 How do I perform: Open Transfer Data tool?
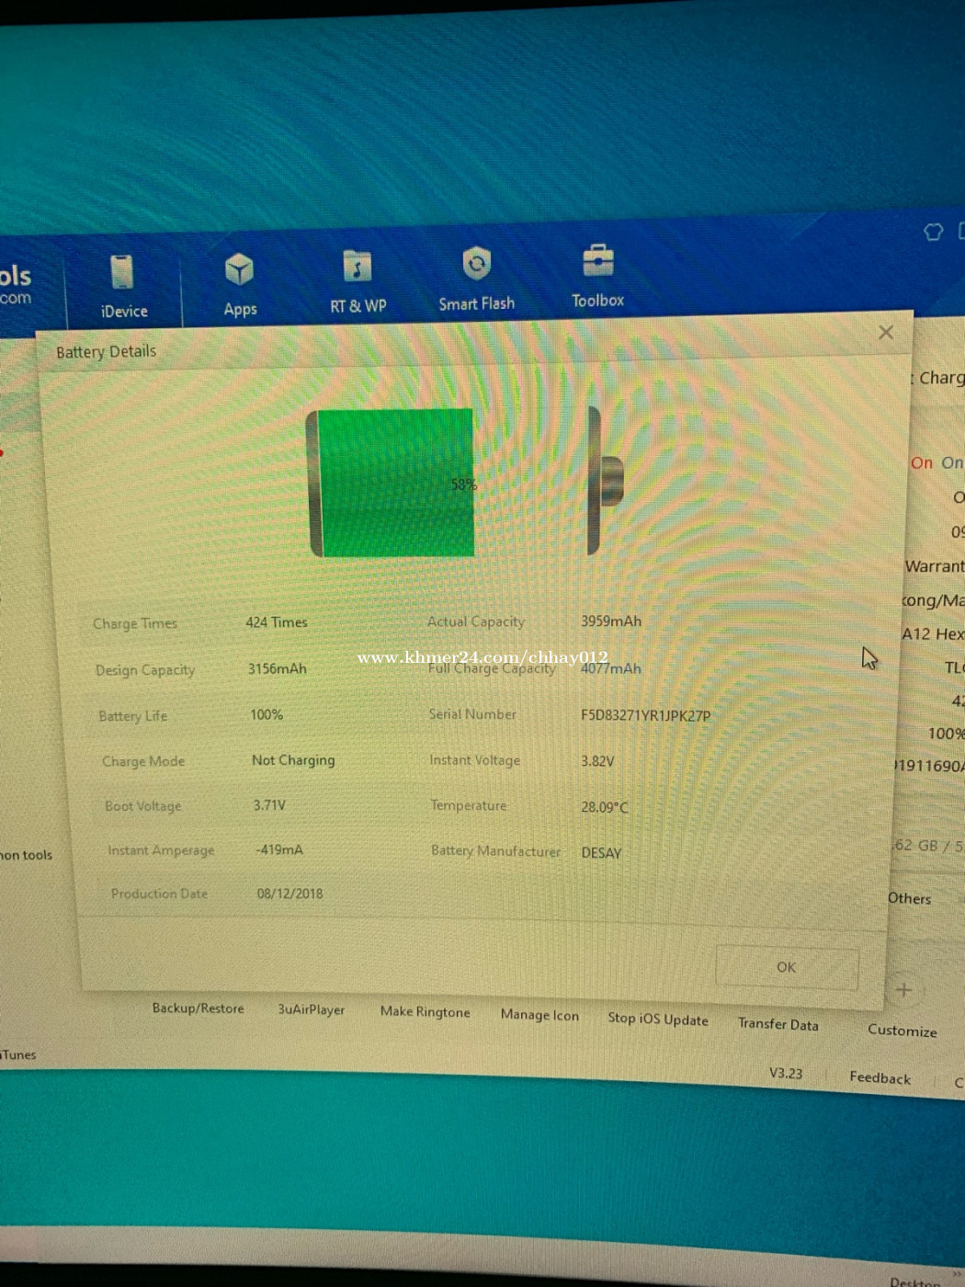tap(778, 1024)
